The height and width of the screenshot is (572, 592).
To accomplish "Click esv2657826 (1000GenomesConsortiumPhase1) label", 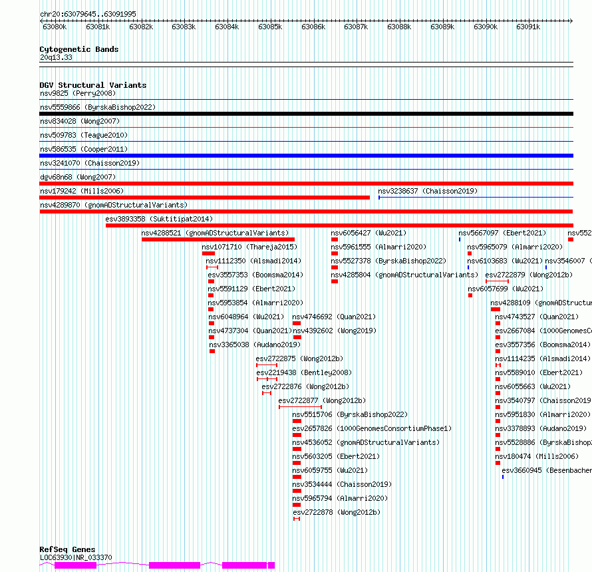I will click(372, 428).
